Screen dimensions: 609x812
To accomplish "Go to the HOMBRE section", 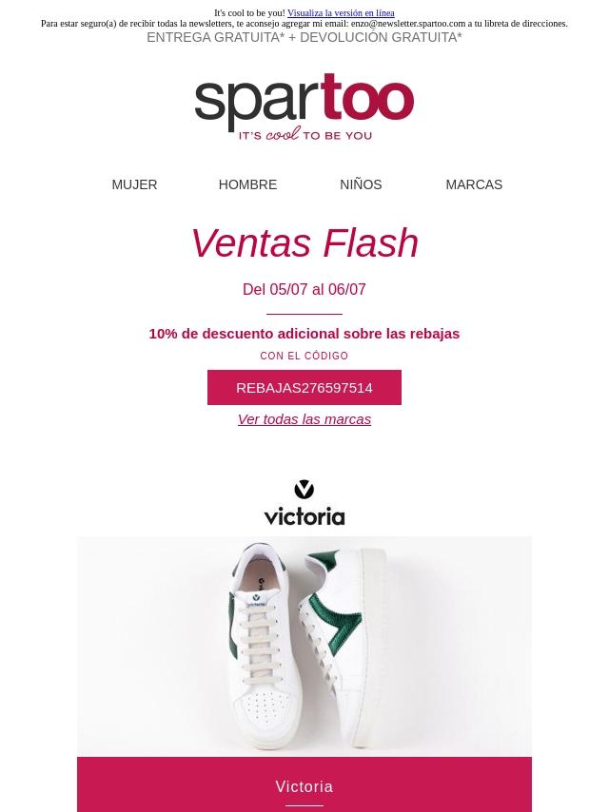I will click(x=247, y=184).
